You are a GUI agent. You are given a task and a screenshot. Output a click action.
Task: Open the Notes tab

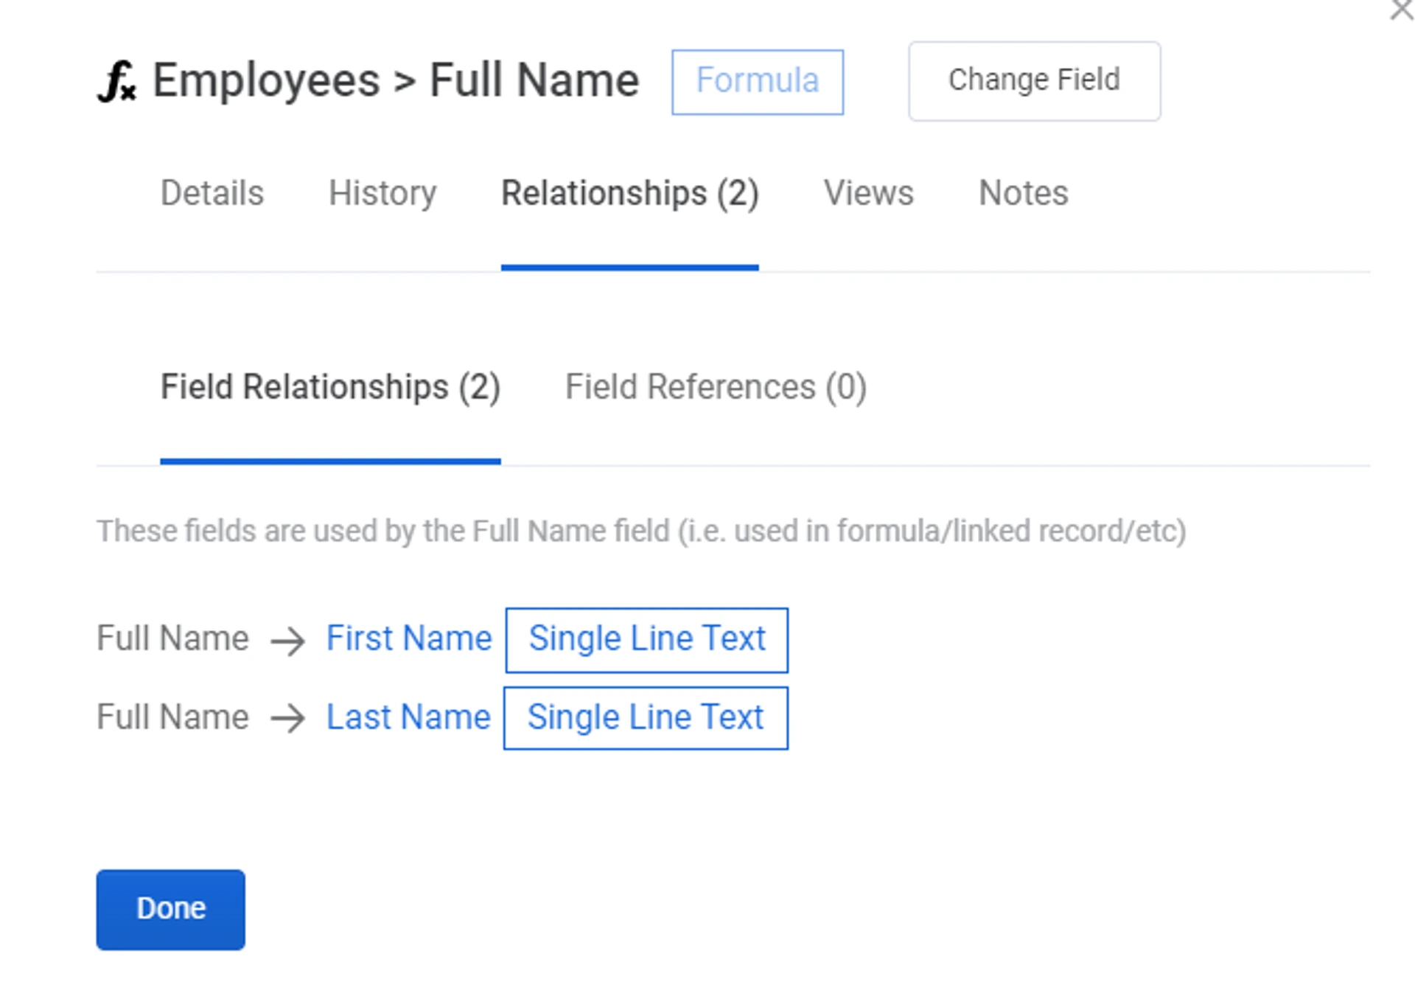click(1022, 193)
